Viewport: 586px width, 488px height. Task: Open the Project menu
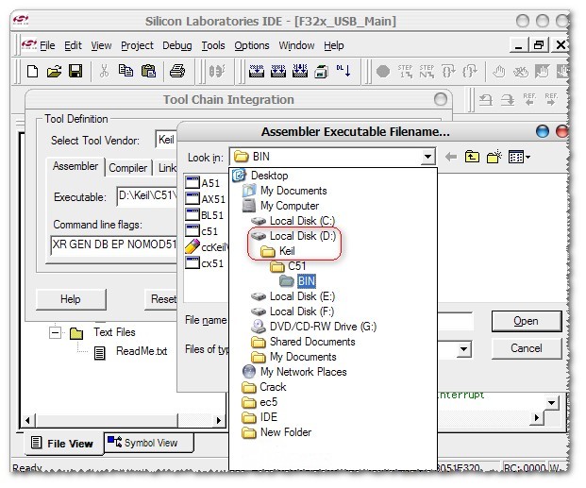(137, 45)
